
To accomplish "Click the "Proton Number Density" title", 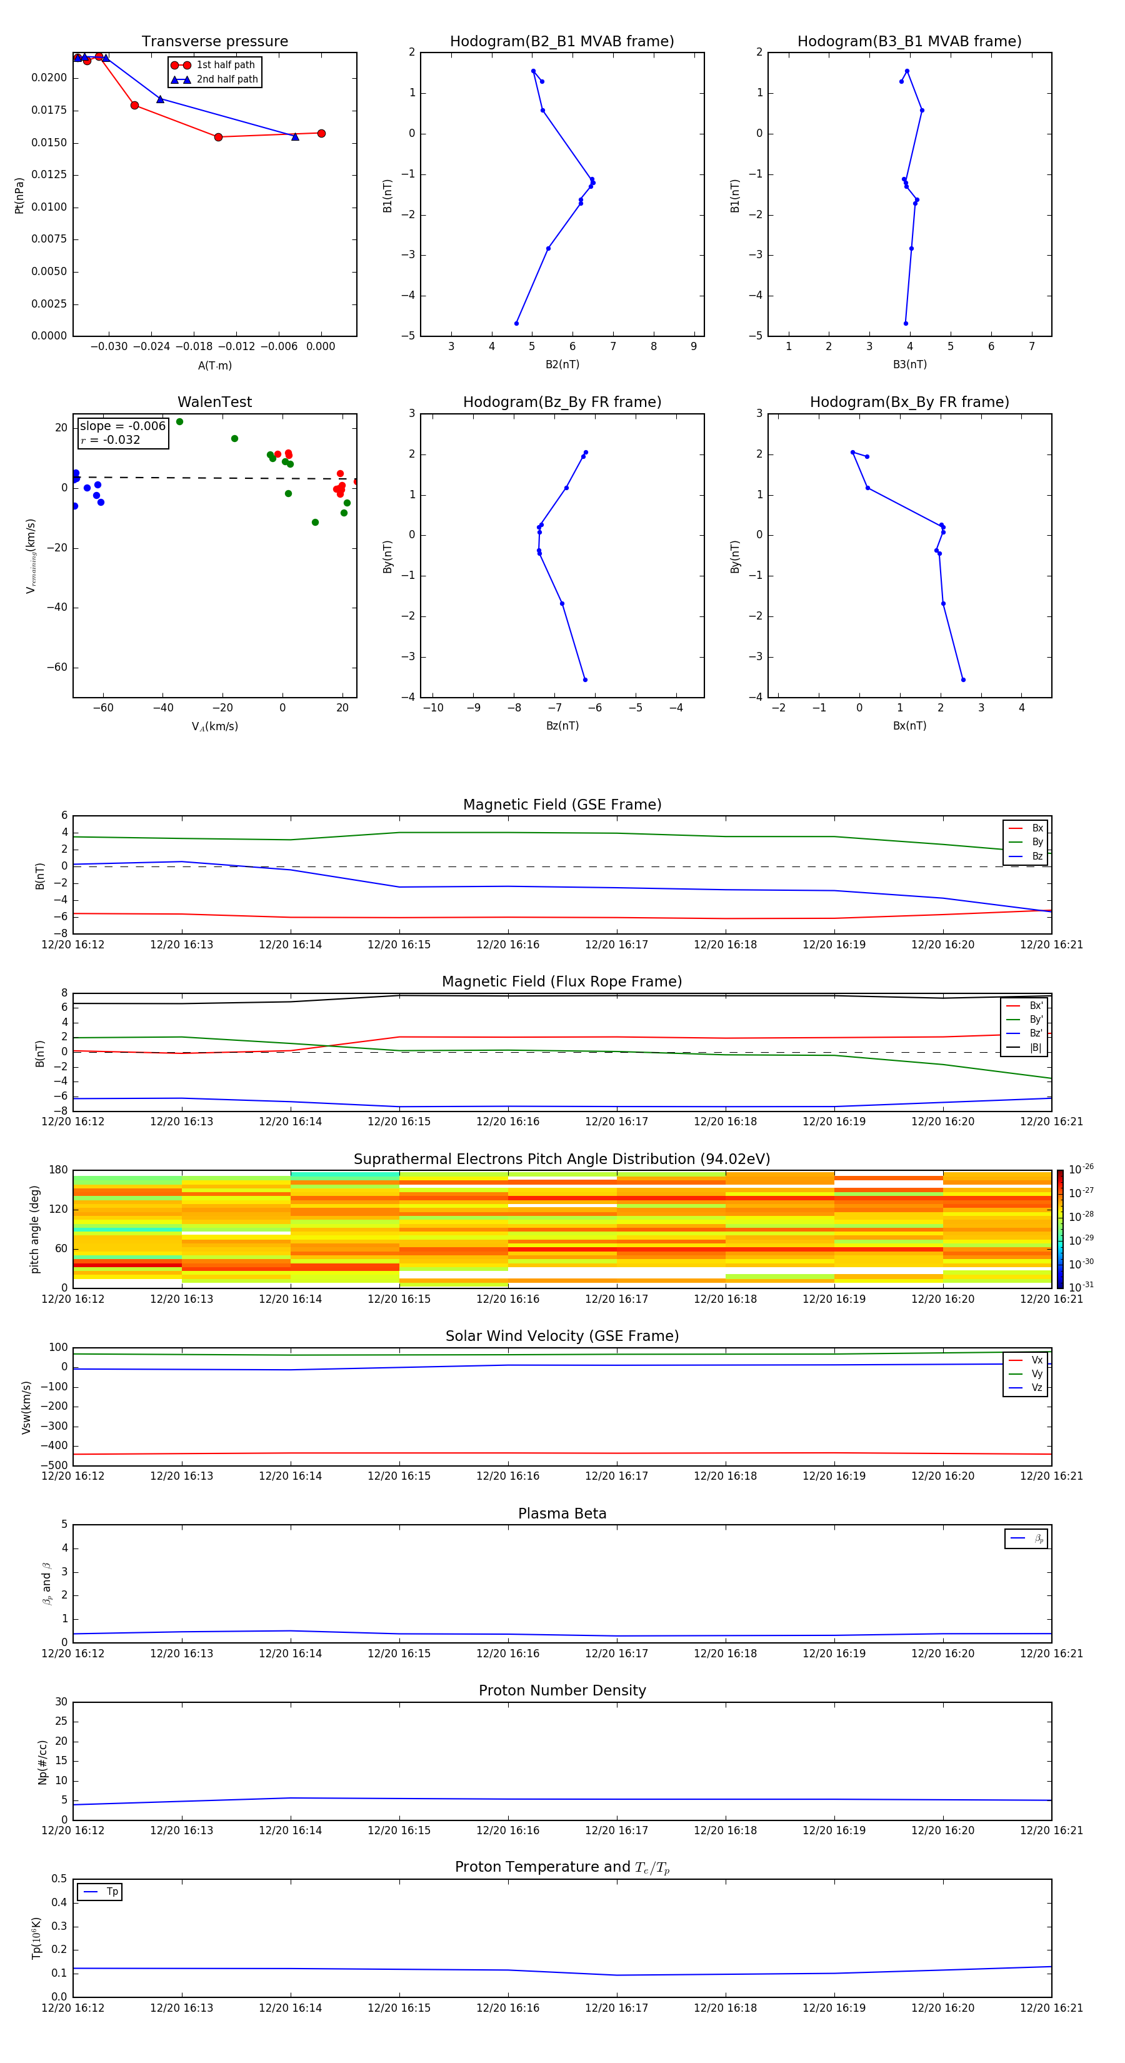I will click(x=562, y=1690).
